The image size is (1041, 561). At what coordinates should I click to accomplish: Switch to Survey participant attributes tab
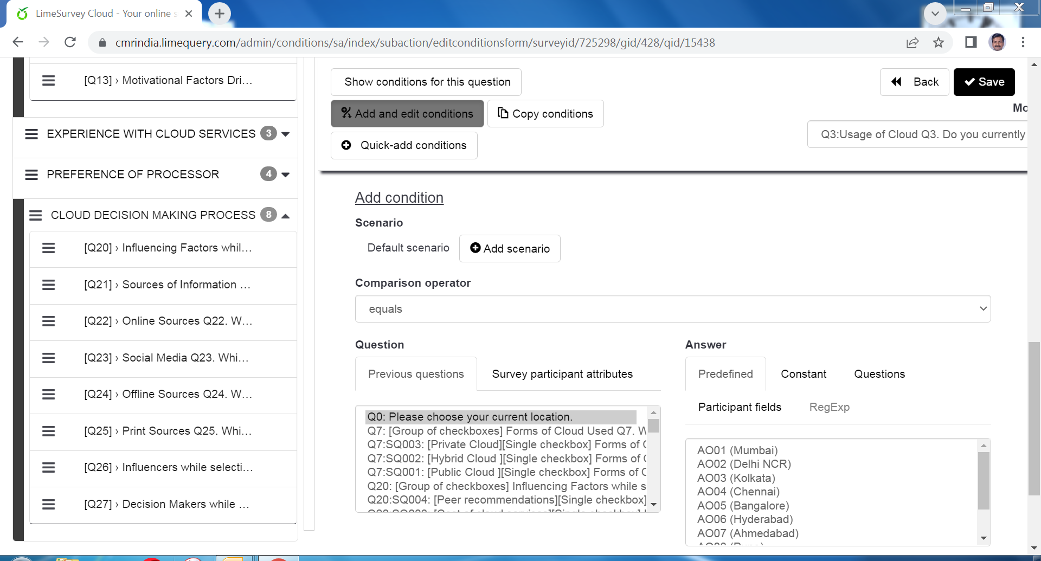[x=562, y=374]
